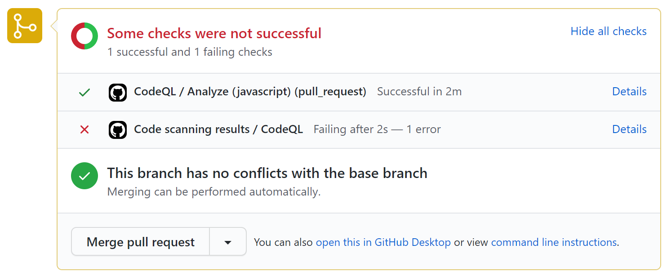Click the red X next to Code scanning results
Screen dimensions: 667x276
coord(84,129)
